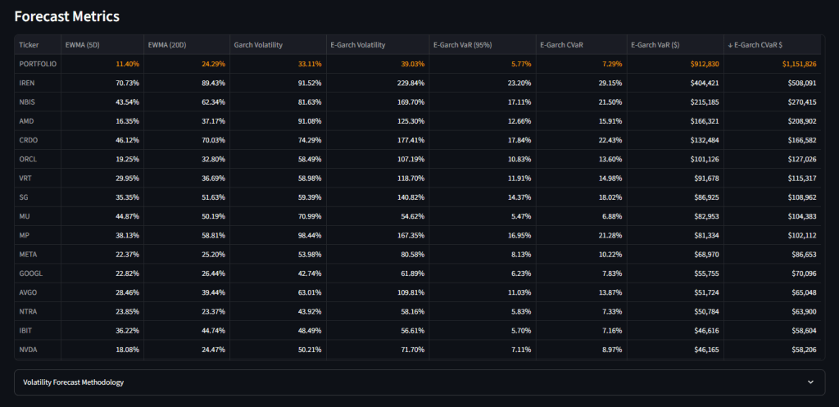
Task: Click the GOOGL ticker cell
Action: click(29, 272)
